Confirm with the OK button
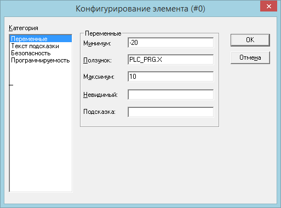This screenshot has width=281, height=208. pyautogui.click(x=250, y=40)
